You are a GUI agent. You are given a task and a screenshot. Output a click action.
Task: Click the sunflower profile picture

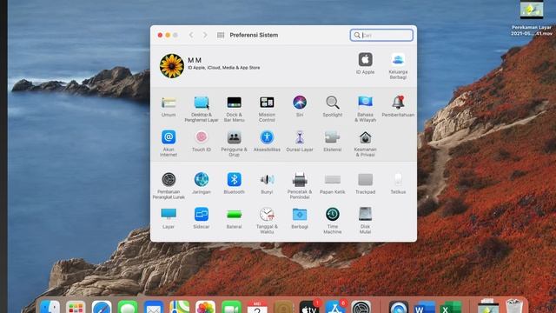pos(172,66)
